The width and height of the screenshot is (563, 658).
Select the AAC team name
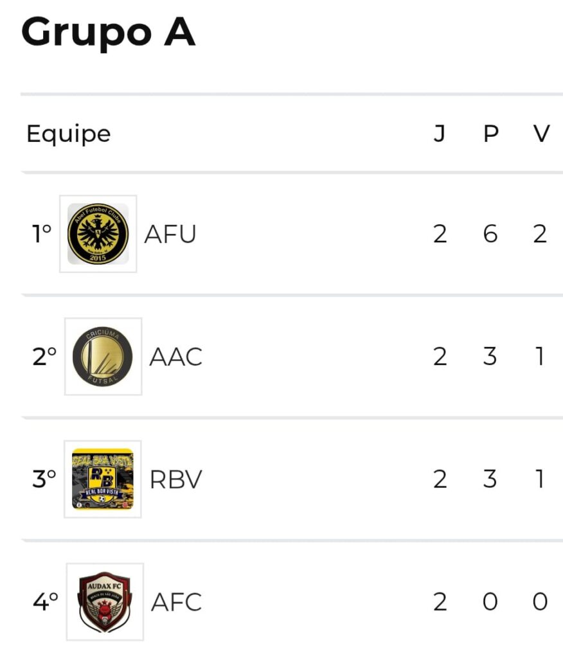point(175,357)
